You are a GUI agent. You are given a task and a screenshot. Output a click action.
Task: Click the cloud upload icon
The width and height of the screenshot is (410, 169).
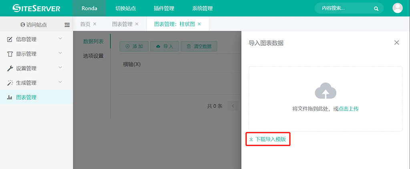[x=325, y=91]
